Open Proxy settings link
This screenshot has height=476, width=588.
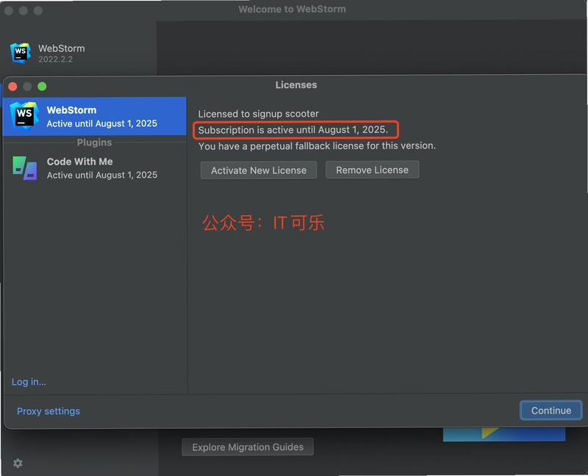click(49, 411)
